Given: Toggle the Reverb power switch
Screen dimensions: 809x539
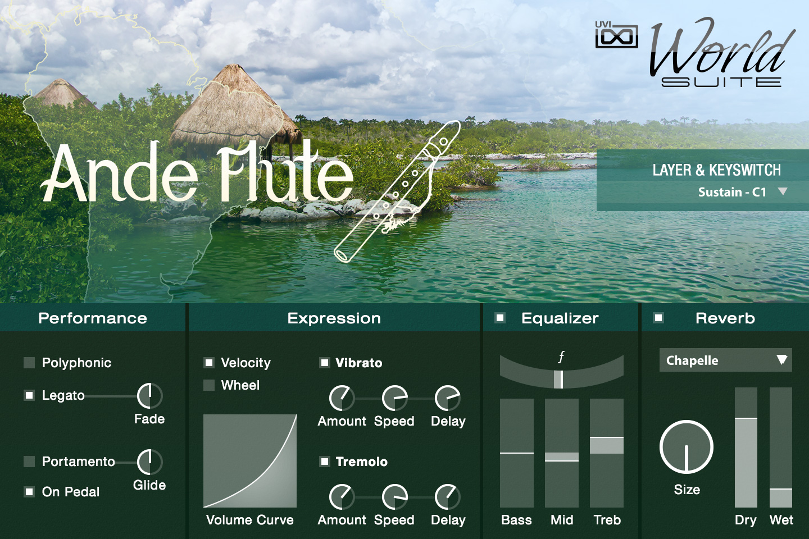Looking at the screenshot, I should pyautogui.click(x=658, y=318).
